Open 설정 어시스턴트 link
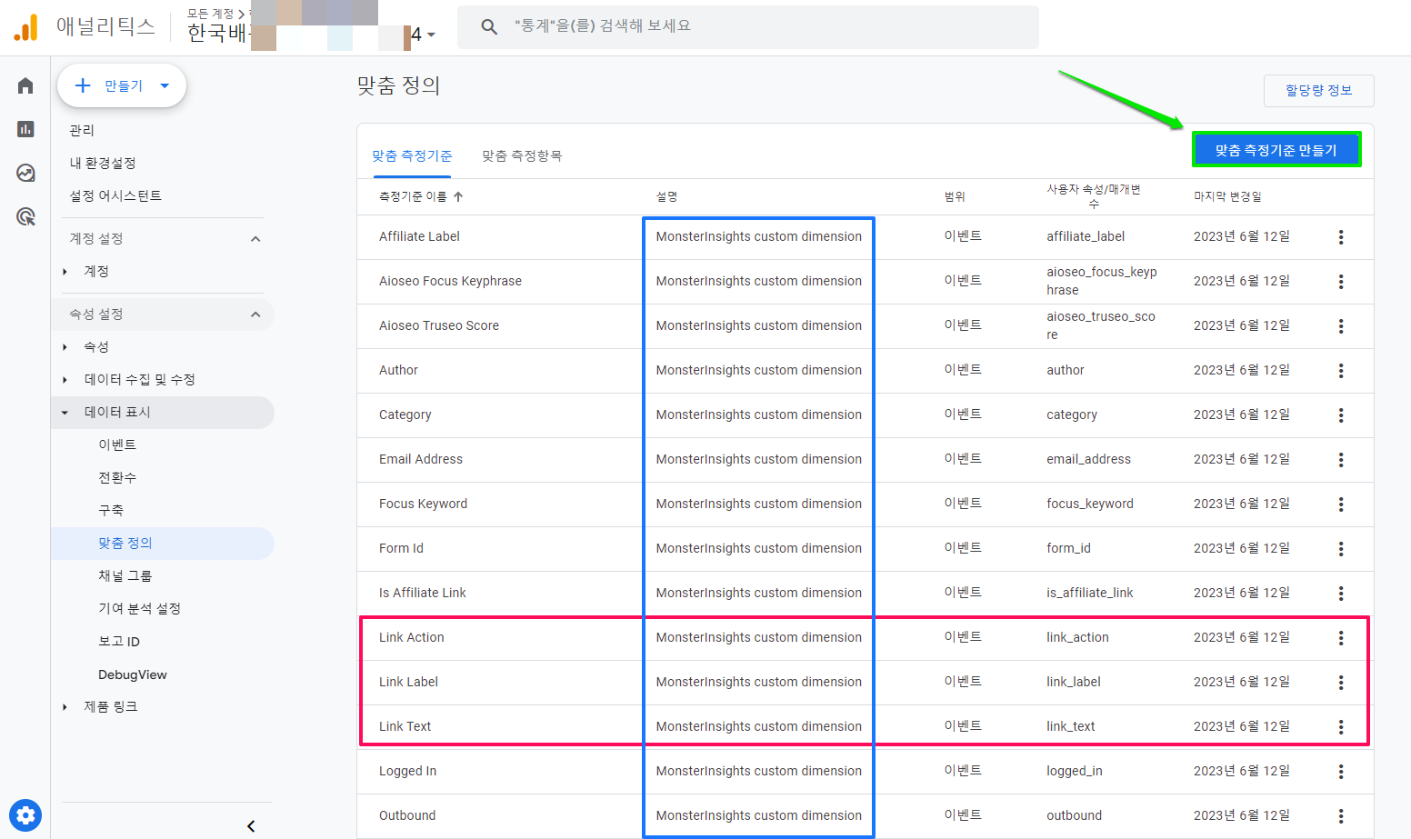Screen dimensions: 1411x839 (115, 195)
